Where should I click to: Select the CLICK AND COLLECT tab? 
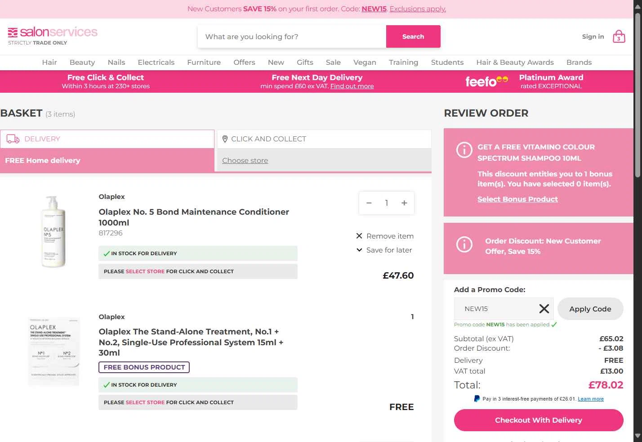pyautogui.click(x=324, y=139)
